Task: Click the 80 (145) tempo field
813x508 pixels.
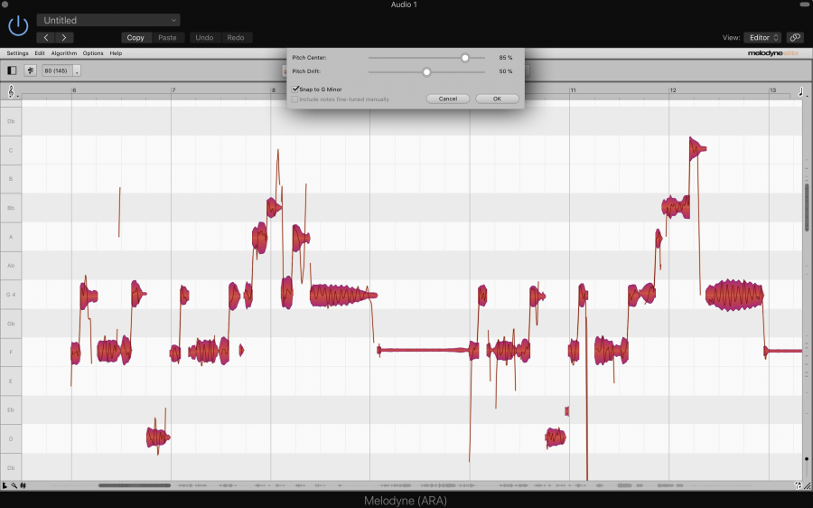Action: click(x=57, y=71)
